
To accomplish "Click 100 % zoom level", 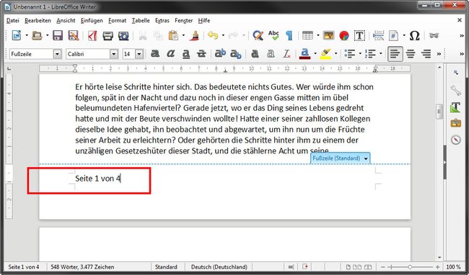I will tap(453, 267).
